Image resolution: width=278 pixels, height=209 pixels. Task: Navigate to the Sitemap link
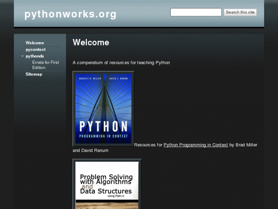coord(34,74)
